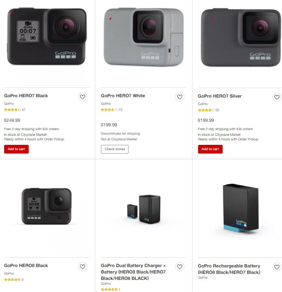View HERO7 Silver star rating with 22 reviews
The height and width of the screenshot is (292, 282).
click(x=208, y=110)
